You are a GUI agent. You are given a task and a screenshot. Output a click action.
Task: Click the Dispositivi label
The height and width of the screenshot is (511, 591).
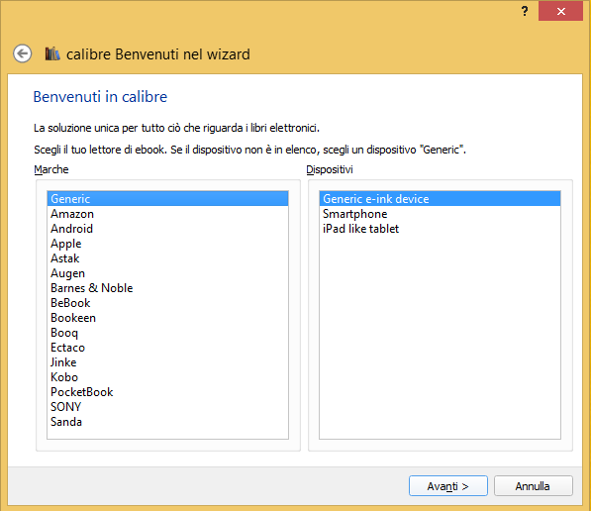(x=330, y=169)
